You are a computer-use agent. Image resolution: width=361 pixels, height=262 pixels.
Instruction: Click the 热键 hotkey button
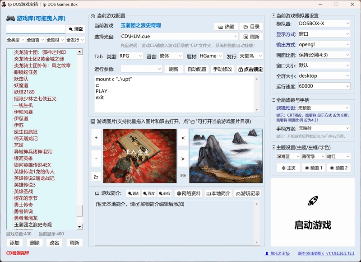(x=226, y=27)
